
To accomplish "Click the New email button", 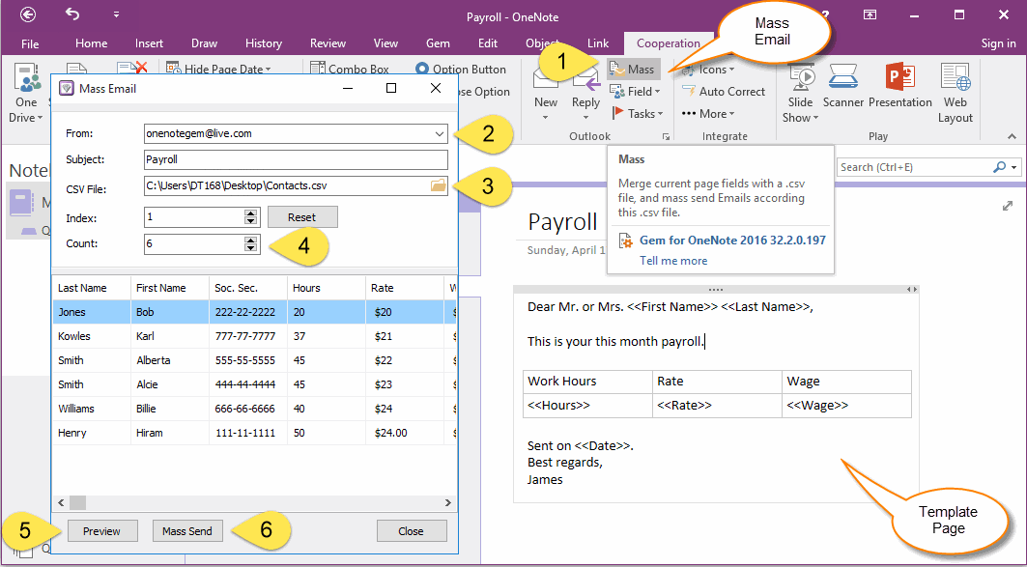I will pyautogui.click(x=546, y=94).
